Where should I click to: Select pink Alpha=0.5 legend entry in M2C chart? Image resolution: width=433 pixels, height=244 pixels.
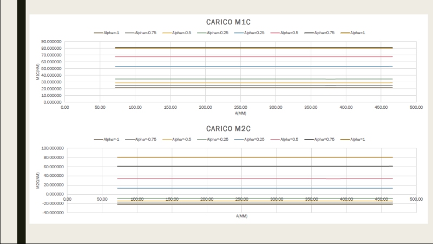pos(286,139)
